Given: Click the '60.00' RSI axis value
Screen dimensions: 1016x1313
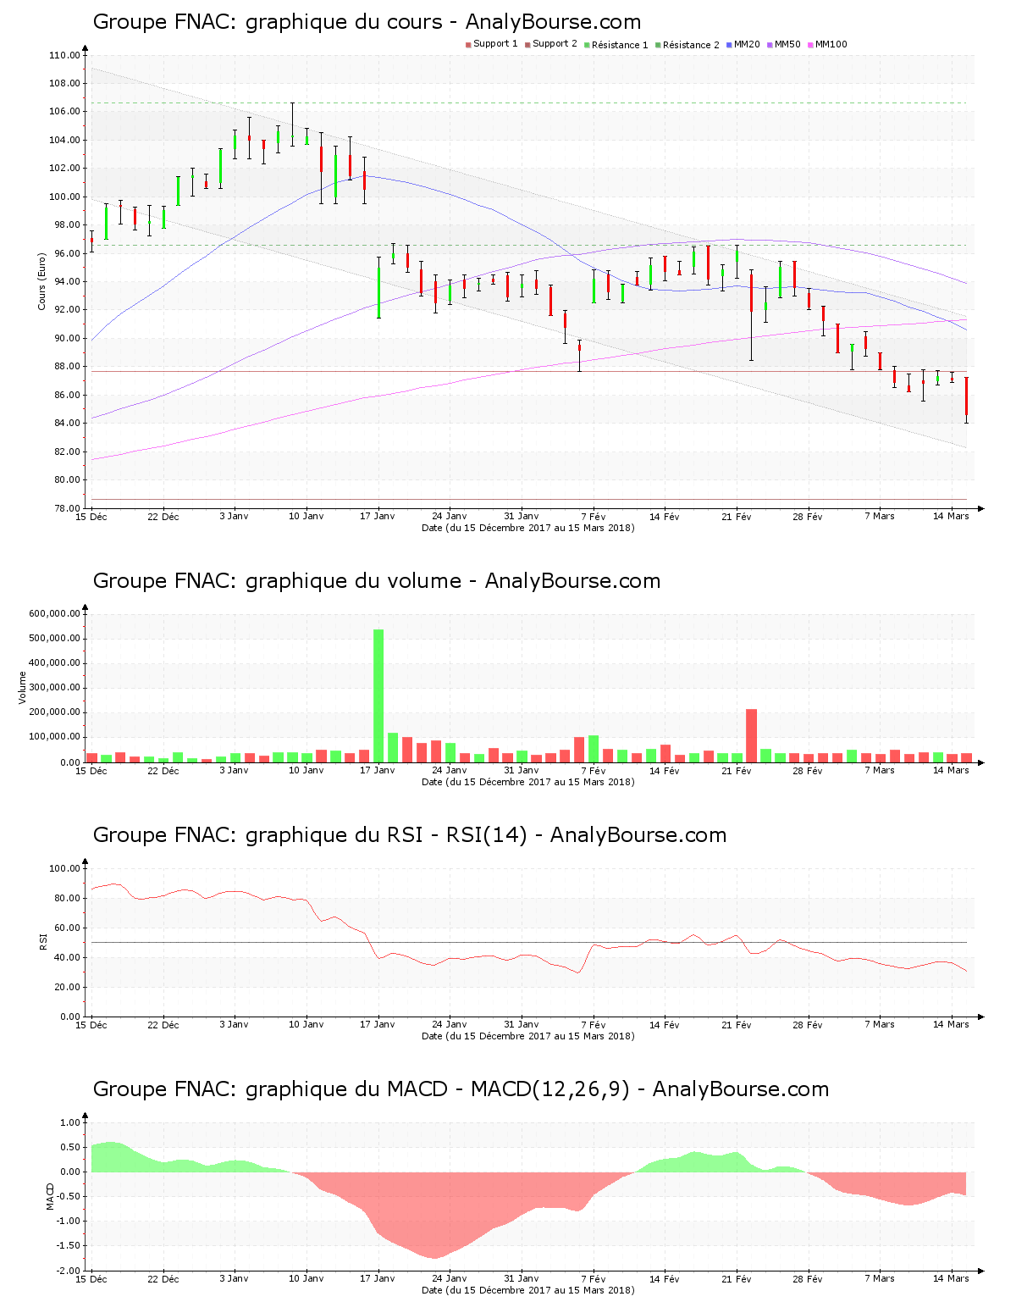Looking at the screenshot, I should [67, 928].
